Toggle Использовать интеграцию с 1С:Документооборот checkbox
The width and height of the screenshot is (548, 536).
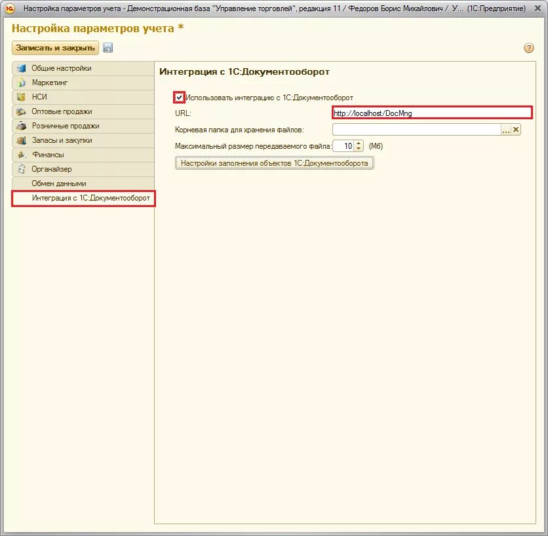pyautogui.click(x=180, y=97)
